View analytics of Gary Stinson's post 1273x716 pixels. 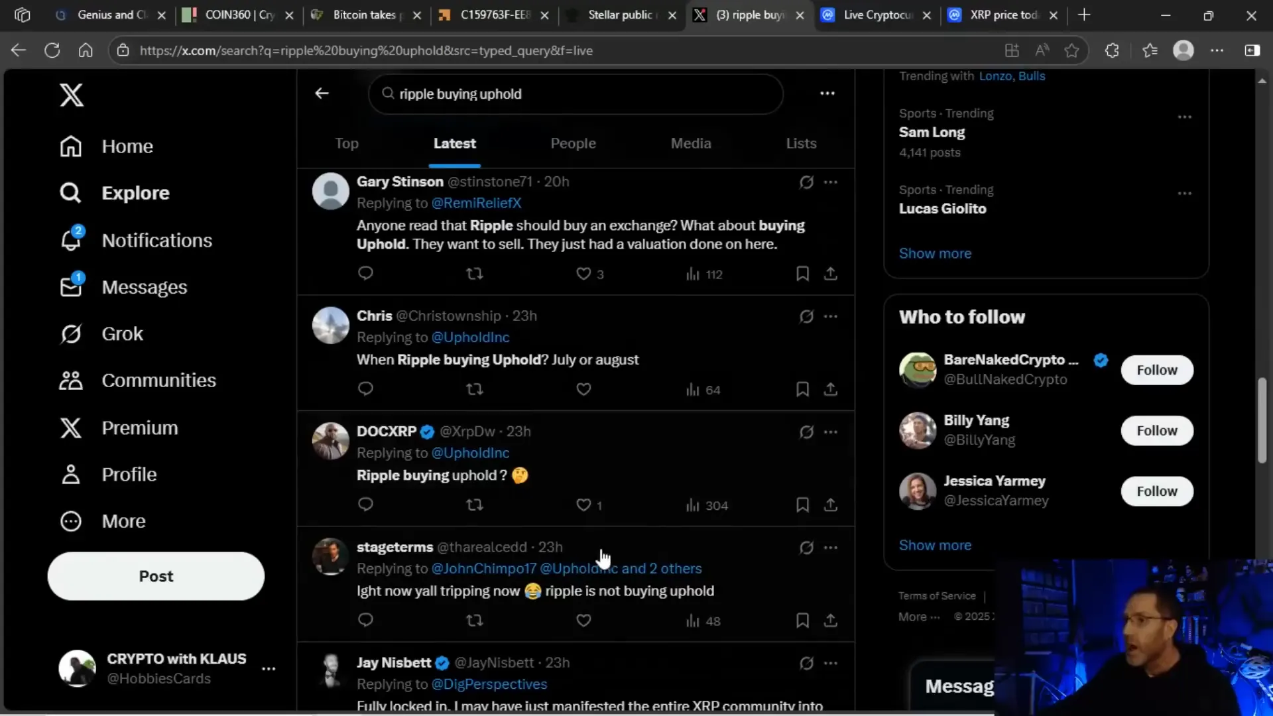(703, 274)
